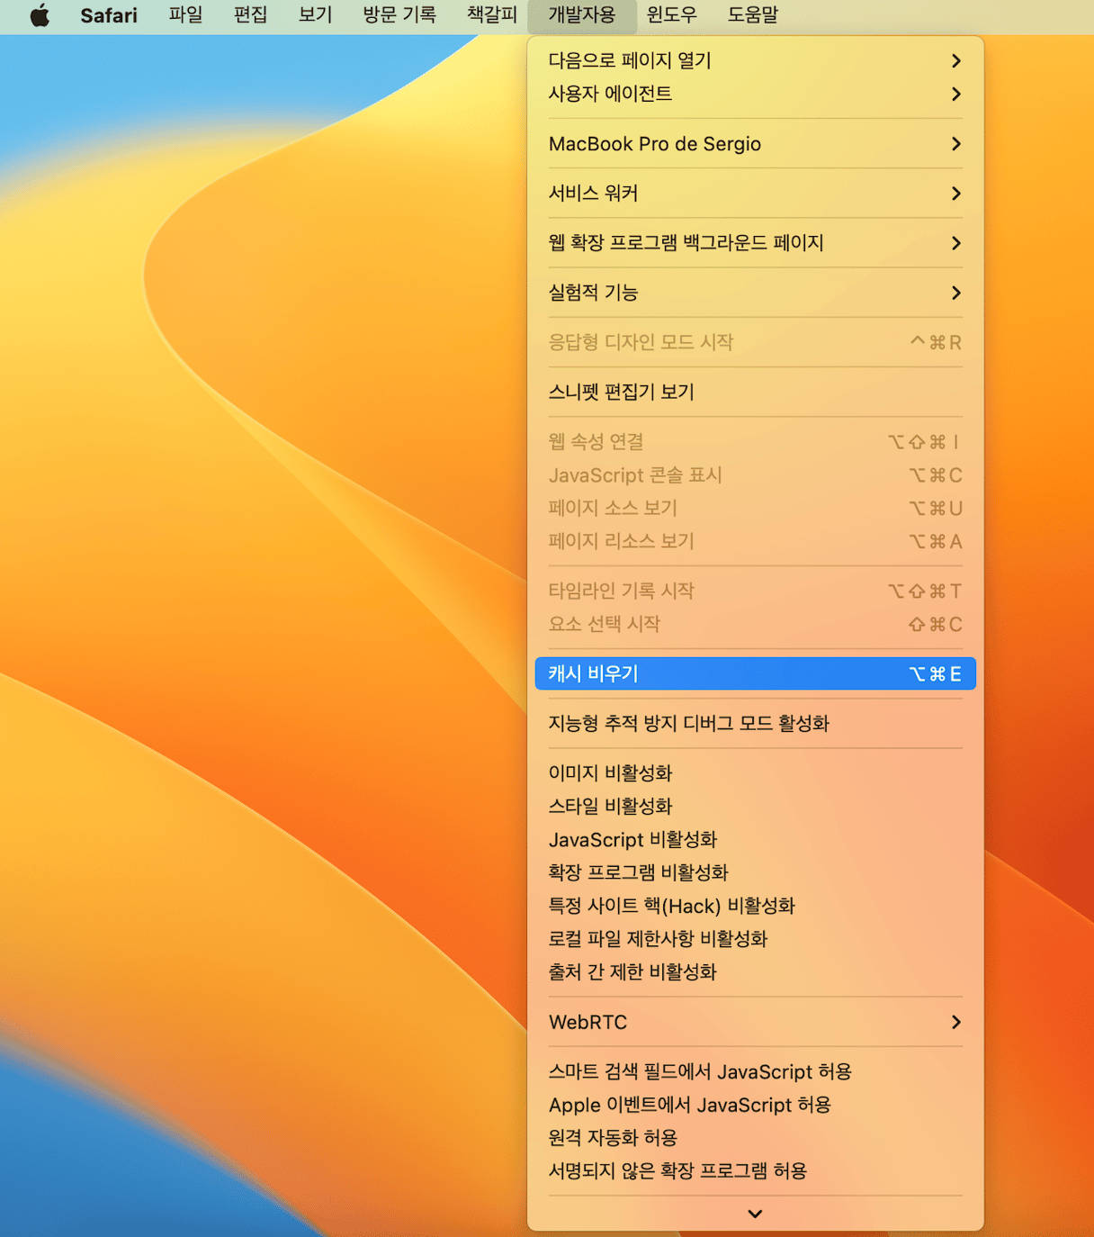Image resolution: width=1094 pixels, height=1237 pixels.
Task: Click 스니펫 편집기 보기
Action: pos(621,393)
